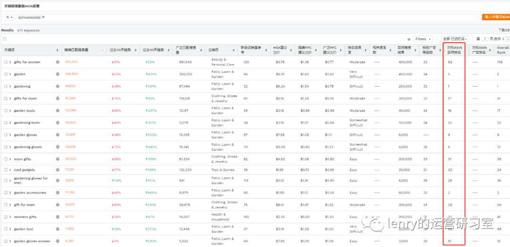Click the circular icon beside 'gardening tools'
This screenshot has width=510, height=247.
coord(58,123)
